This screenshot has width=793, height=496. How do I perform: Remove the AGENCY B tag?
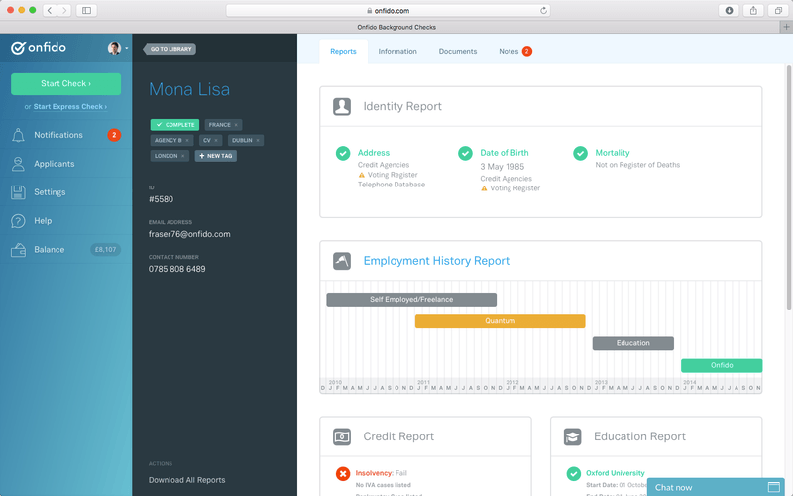pyautogui.click(x=187, y=140)
